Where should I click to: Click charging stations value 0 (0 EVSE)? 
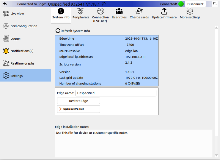tap(133, 84)
